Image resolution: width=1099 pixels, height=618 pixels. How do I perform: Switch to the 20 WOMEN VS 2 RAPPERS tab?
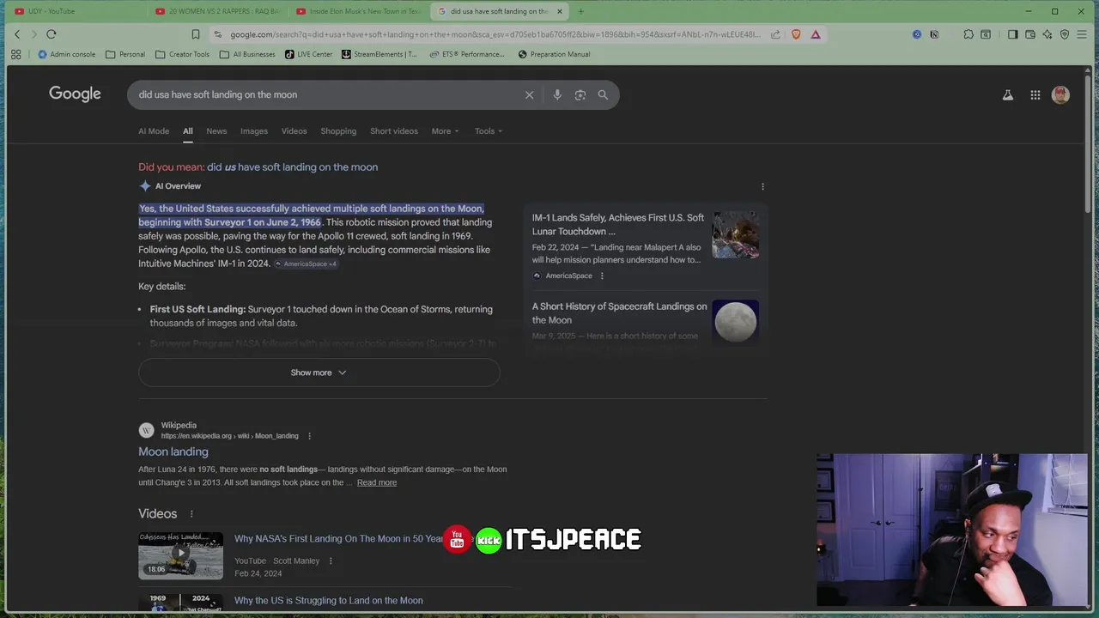click(x=216, y=11)
